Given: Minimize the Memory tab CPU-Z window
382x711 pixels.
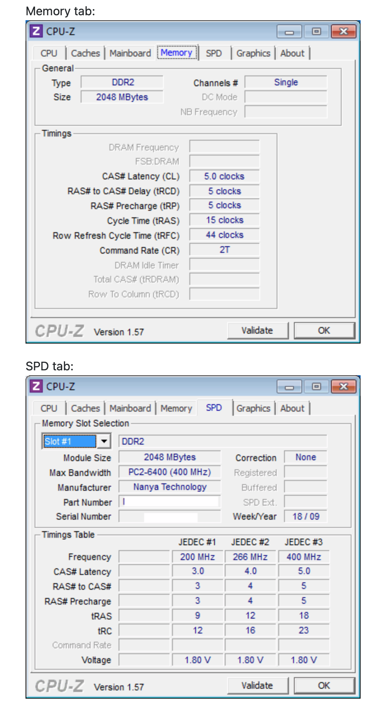Looking at the screenshot, I should 289,31.
